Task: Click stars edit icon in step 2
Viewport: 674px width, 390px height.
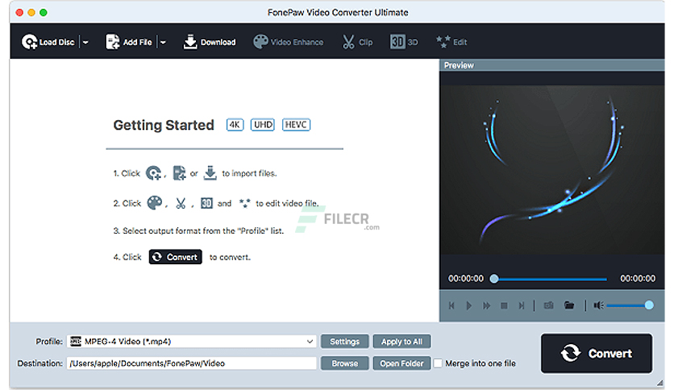Action: [x=244, y=203]
